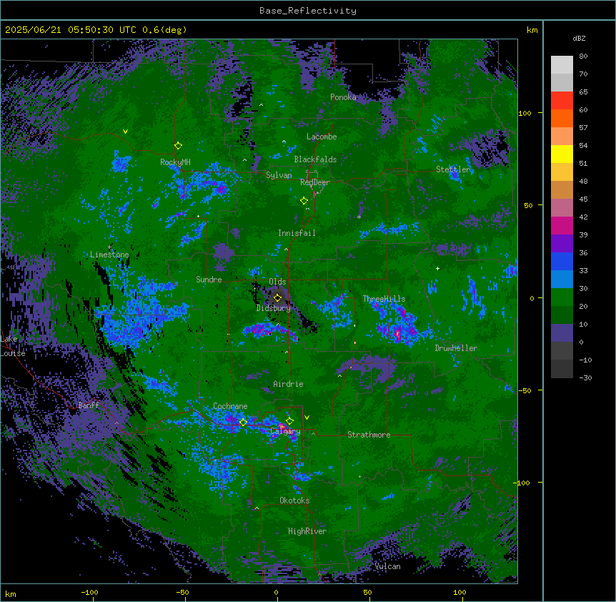Click the Airdrie city label

point(289,384)
